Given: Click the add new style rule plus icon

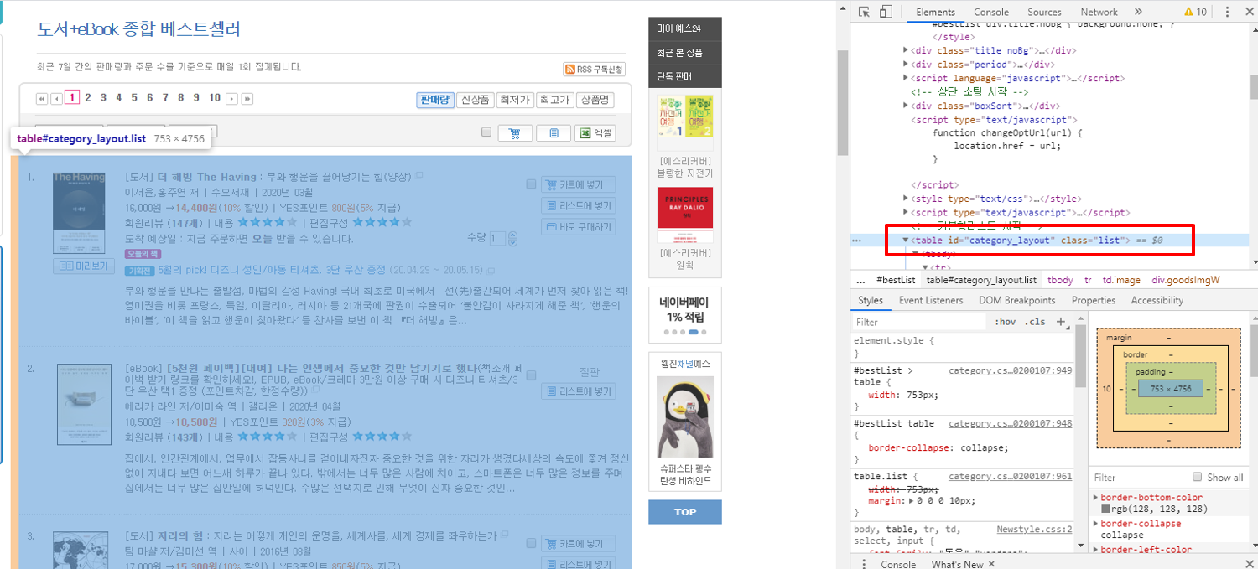Looking at the screenshot, I should click(1060, 322).
